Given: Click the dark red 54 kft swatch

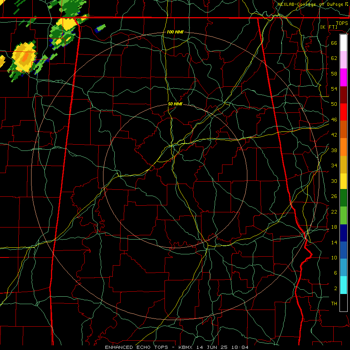Looking at the screenshot, I should pyautogui.click(x=343, y=95).
